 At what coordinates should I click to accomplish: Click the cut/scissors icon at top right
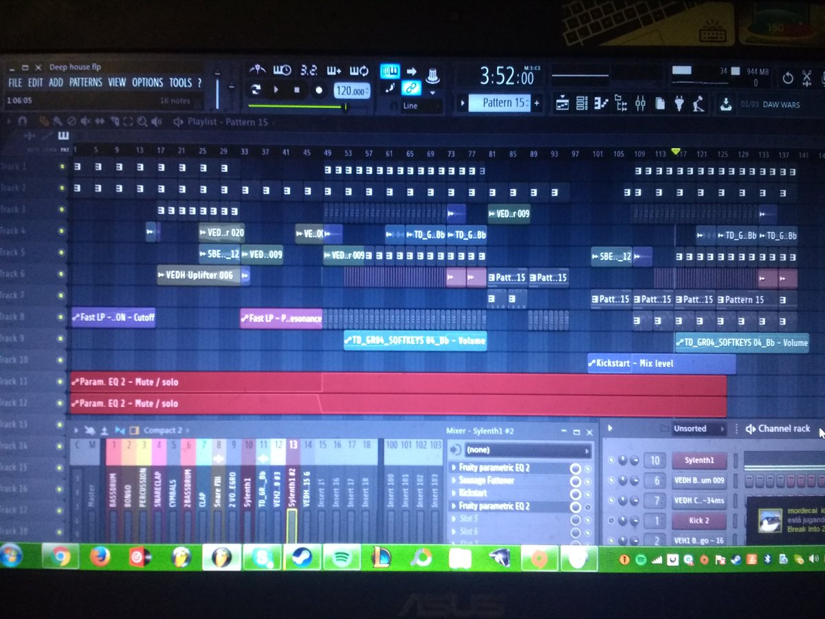[806, 78]
